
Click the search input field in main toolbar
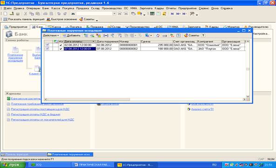[x=94, y=14]
